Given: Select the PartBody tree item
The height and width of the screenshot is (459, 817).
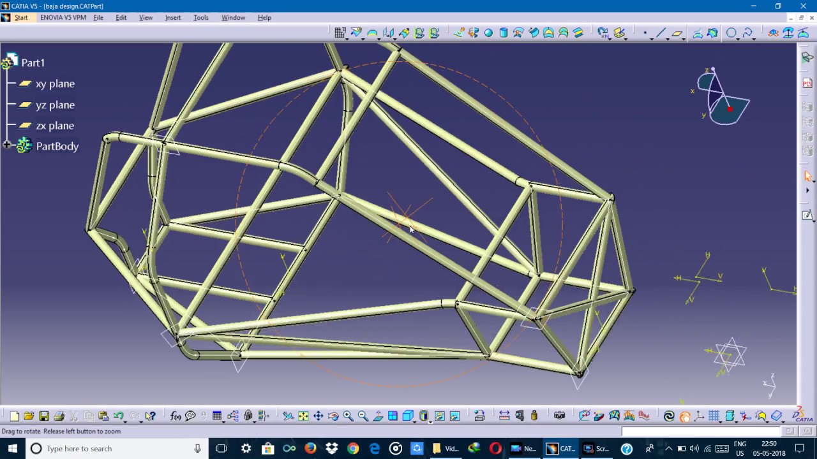Looking at the screenshot, I should pos(57,146).
